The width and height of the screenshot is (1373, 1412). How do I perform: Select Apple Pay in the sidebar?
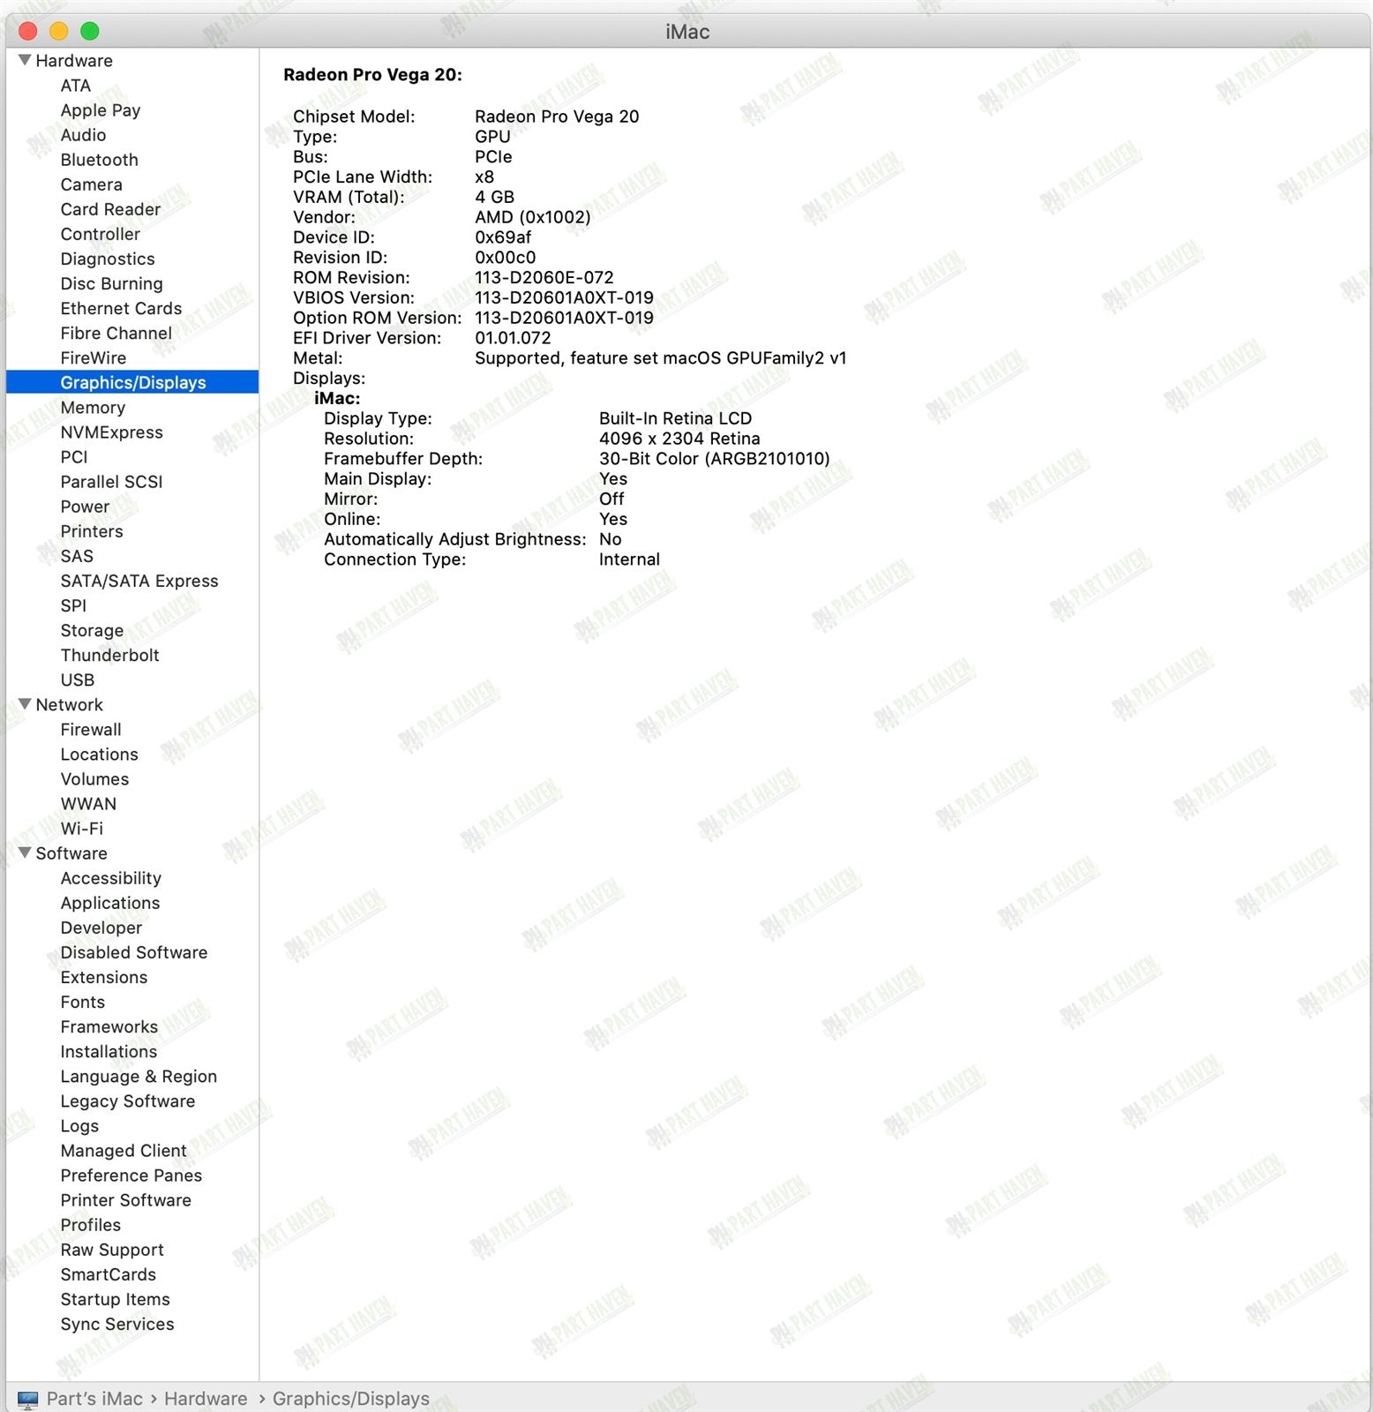tap(101, 110)
